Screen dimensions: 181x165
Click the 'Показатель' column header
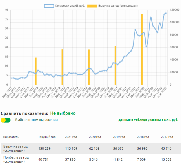[11, 137]
